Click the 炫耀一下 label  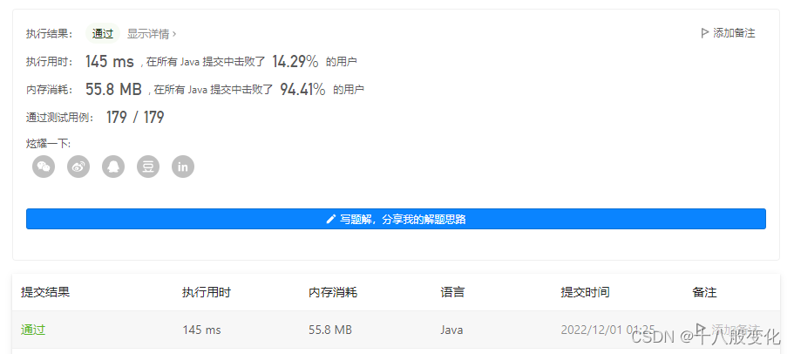coord(48,144)
